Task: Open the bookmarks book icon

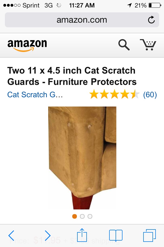Action: (116, 235)
